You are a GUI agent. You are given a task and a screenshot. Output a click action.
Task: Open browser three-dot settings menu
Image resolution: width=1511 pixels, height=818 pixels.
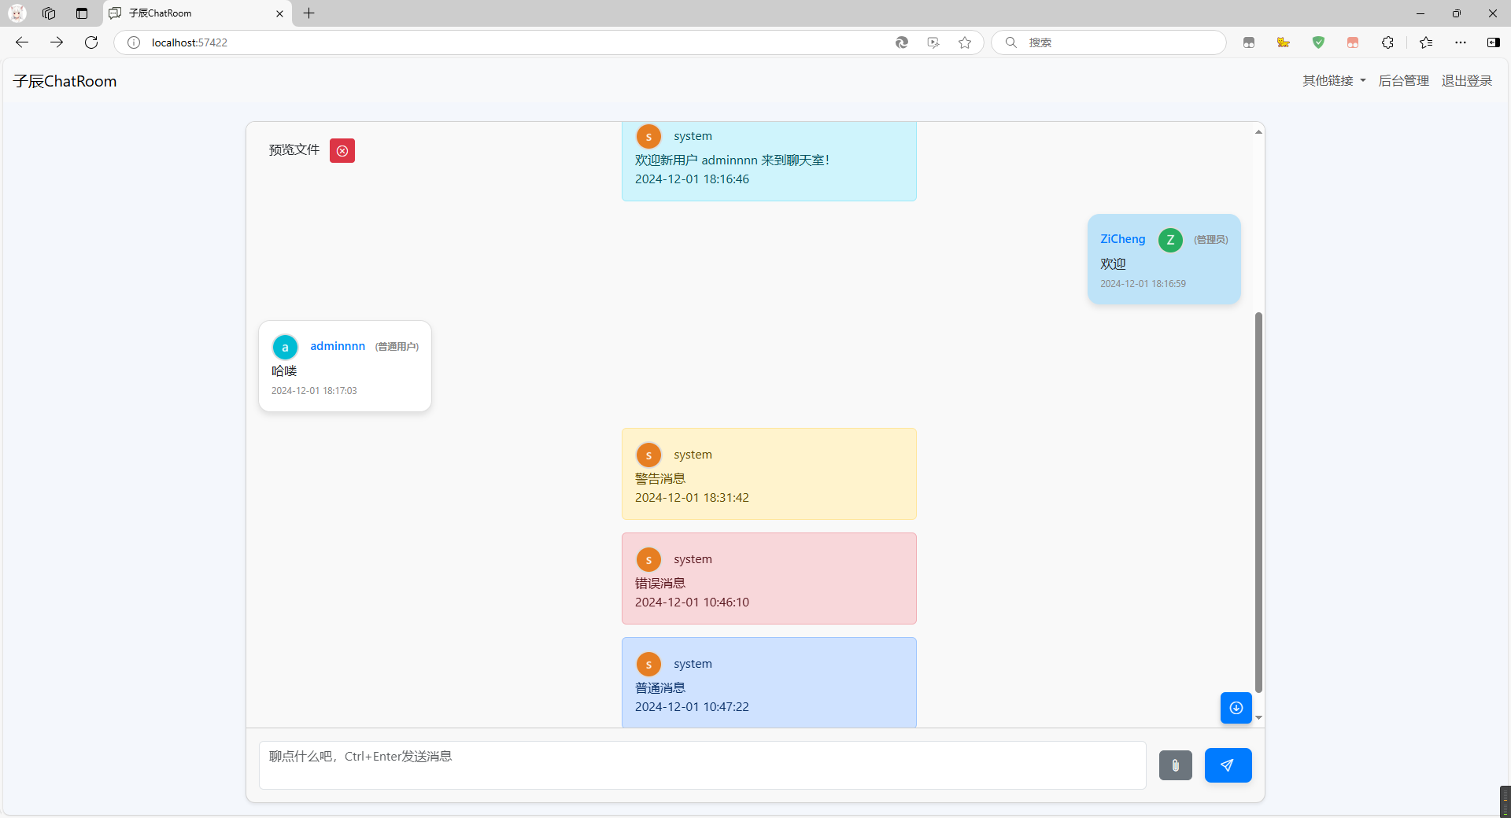coord(1461,42)
